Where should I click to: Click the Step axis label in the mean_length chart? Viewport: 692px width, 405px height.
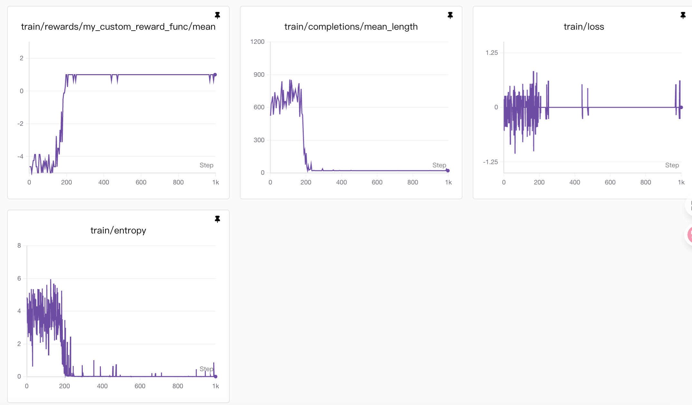point(439,165)
